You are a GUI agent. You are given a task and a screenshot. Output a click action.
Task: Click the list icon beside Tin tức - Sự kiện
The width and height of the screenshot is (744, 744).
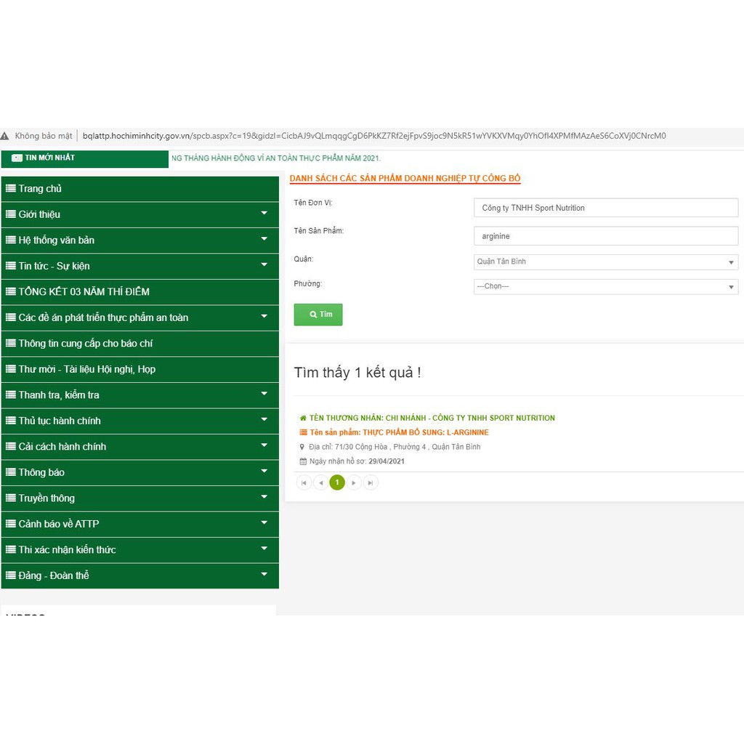(10, 266)
